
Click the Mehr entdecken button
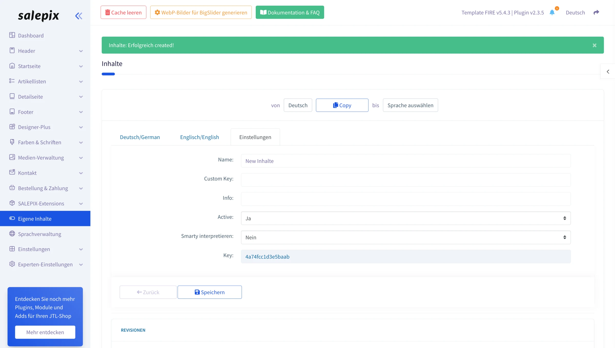coord(45,332)
